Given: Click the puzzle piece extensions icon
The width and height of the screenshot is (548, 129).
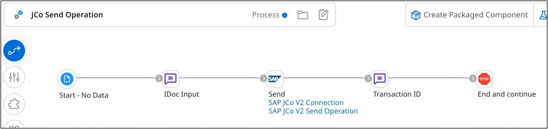Looking at the screenshot, I should [x=14, y=104].
